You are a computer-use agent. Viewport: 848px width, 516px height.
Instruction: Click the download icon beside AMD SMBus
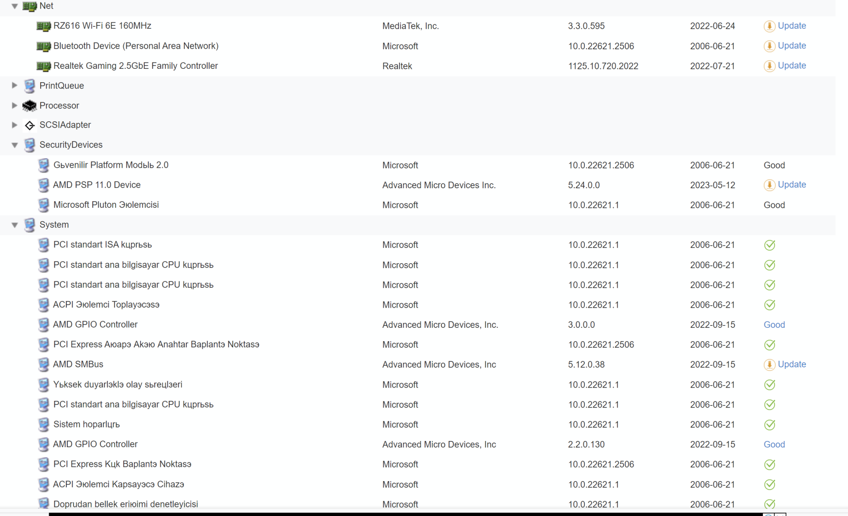coord(769,365)
